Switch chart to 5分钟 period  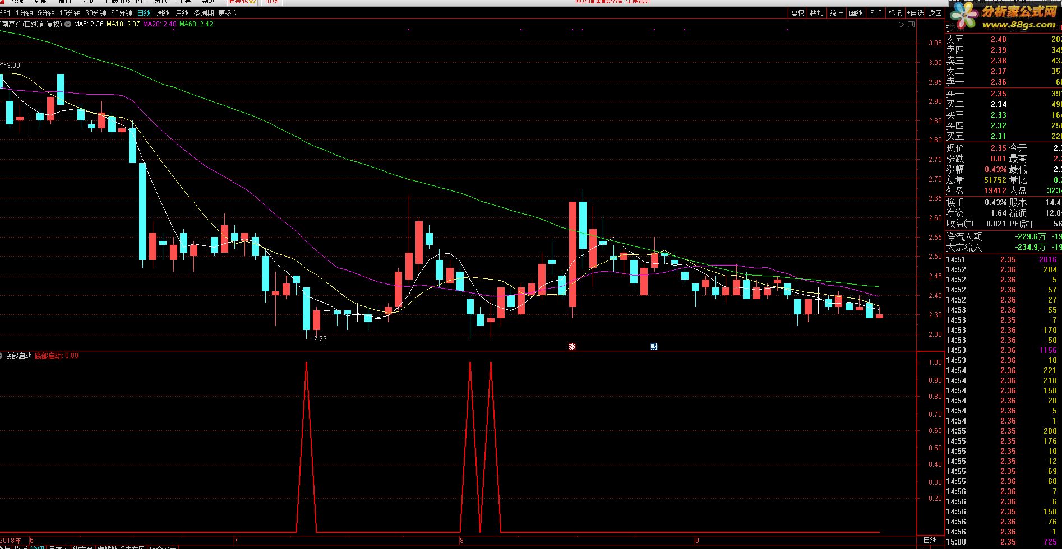[46, 13]
